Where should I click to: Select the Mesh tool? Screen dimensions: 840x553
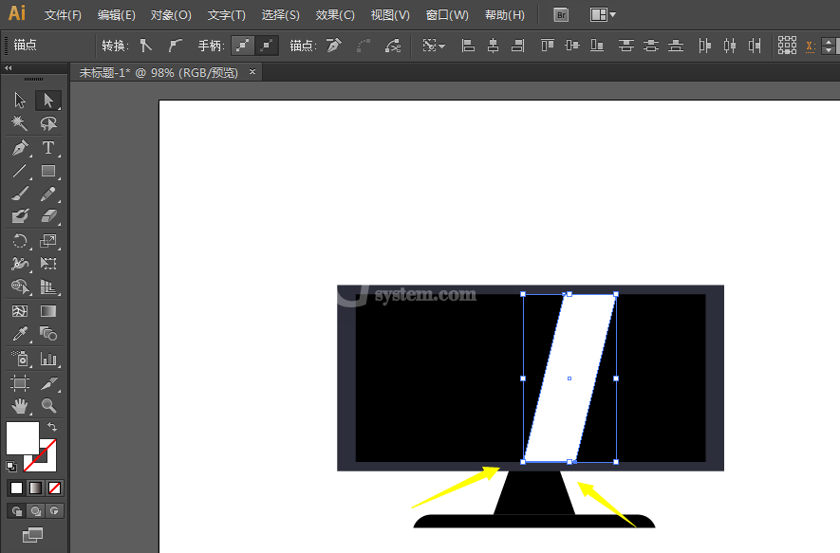pyautogui.click(x=20, y=311)
